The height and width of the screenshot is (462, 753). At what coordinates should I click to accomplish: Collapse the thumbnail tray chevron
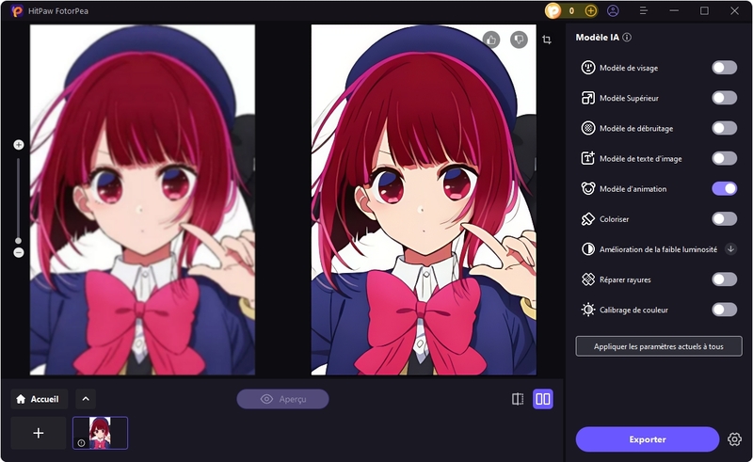click(86, 399)
